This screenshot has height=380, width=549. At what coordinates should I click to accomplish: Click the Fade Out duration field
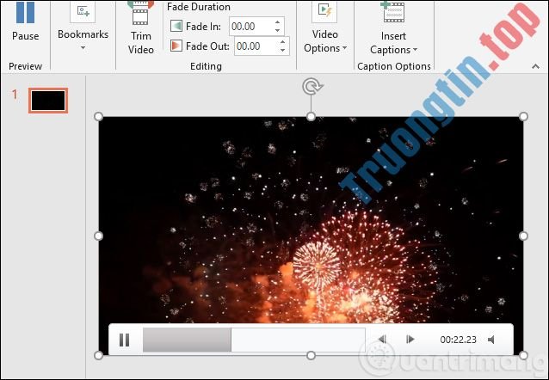pyautogui.click(x=256, y=46)
